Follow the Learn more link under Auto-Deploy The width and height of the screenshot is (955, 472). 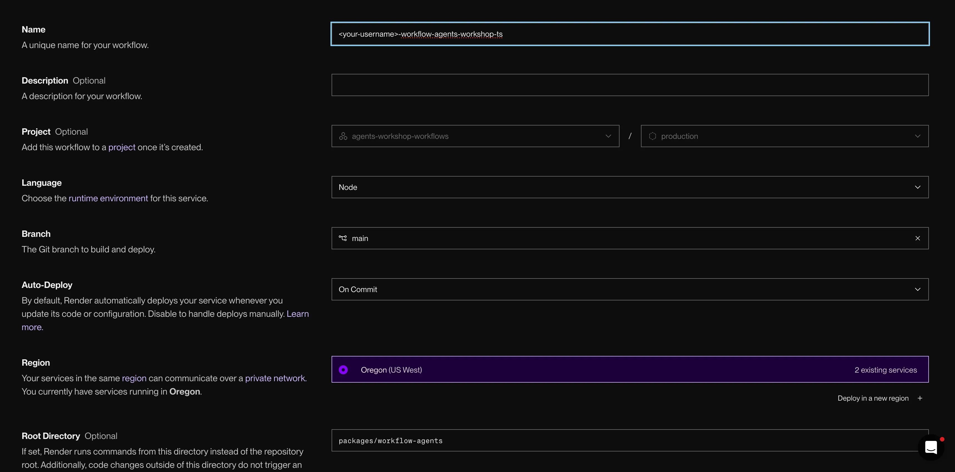[297, 314]
